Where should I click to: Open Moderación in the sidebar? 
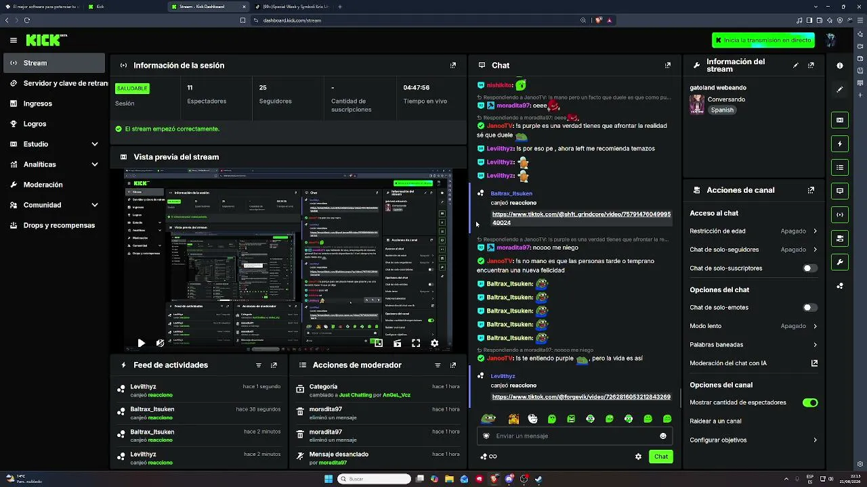click(54, 185)
